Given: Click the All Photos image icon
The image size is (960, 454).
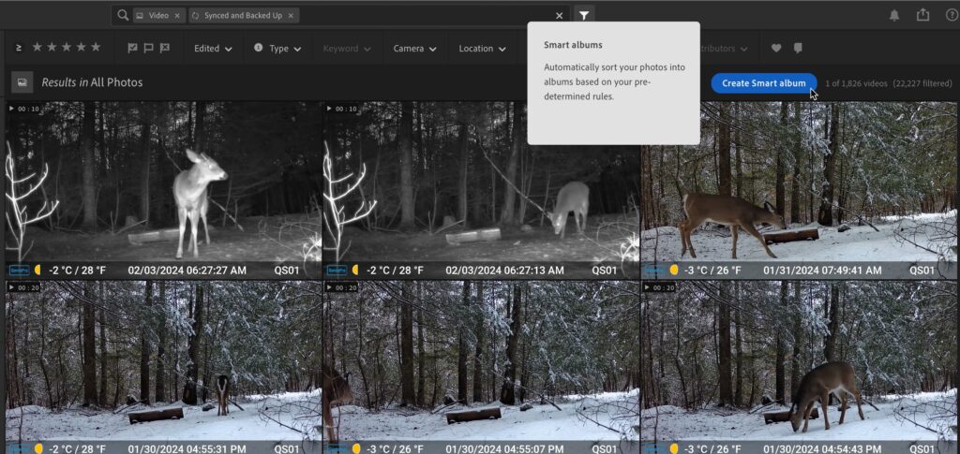Looking at the screenshot, I should click(x=22, y=82).
